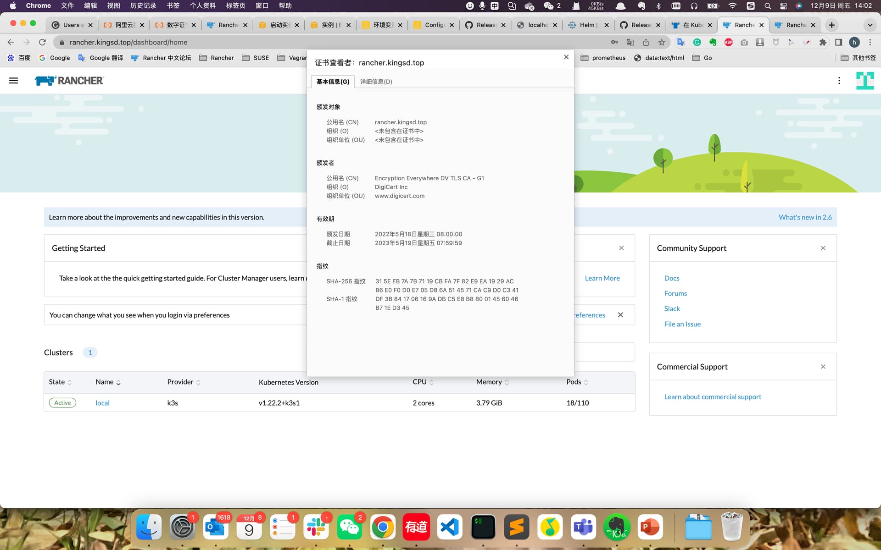
Task: Switch to 详细信息(D) certificate tab
Action: (x=376, y=82)
